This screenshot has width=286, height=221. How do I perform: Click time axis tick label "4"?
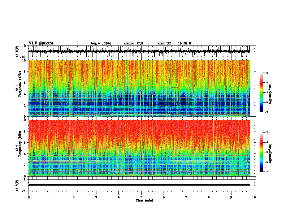119,197
